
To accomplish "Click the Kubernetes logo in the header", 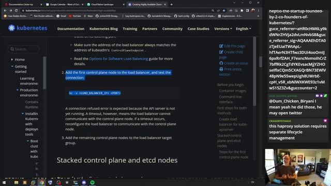I will [27, 28].
